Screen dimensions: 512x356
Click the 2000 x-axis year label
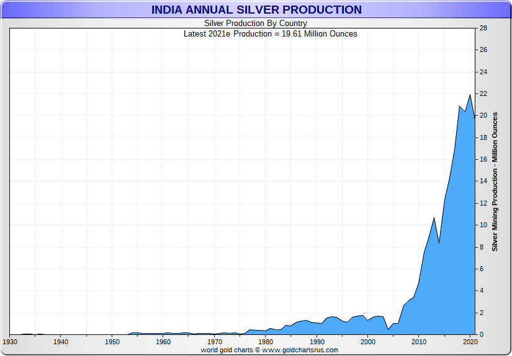click(368, 342)
